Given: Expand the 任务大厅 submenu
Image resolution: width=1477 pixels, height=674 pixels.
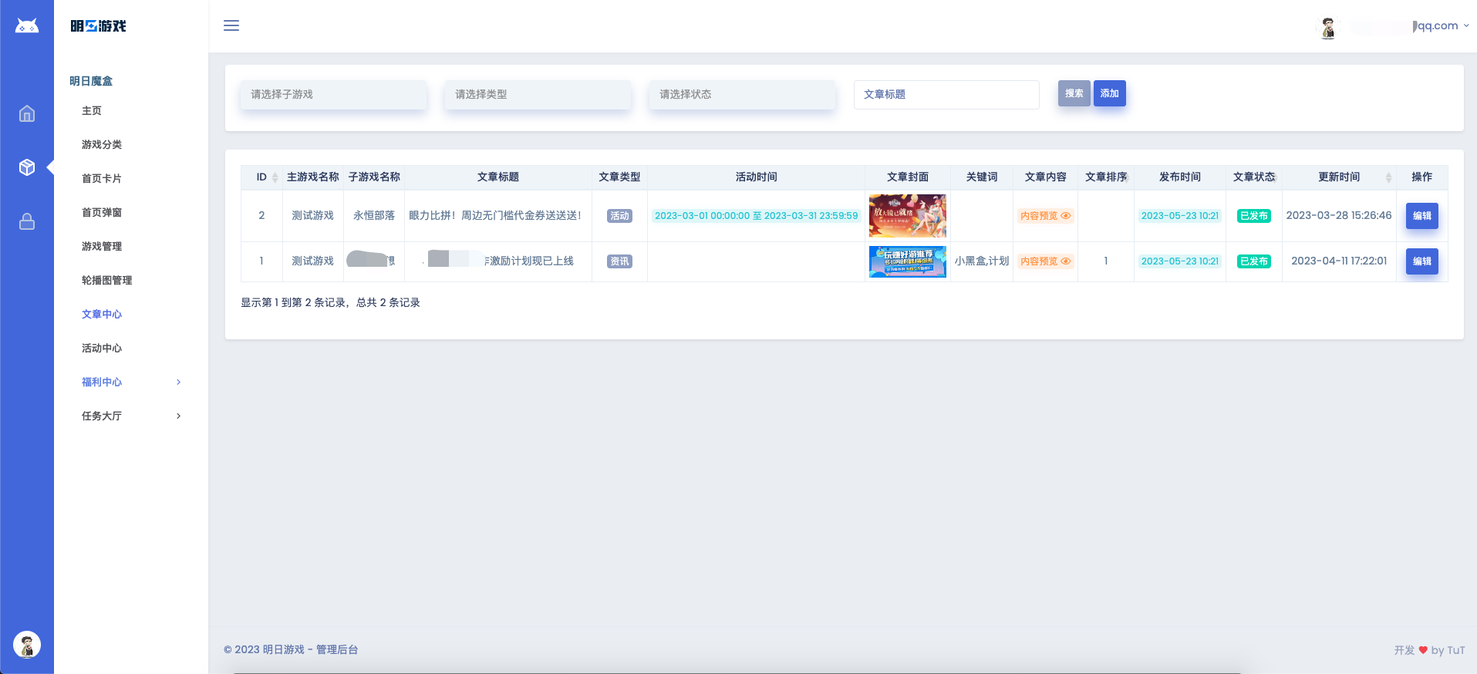Looking at the screenshot, I should [131, 416].
